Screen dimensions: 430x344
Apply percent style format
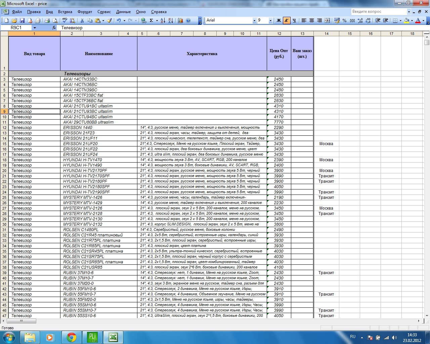(345, 20)
